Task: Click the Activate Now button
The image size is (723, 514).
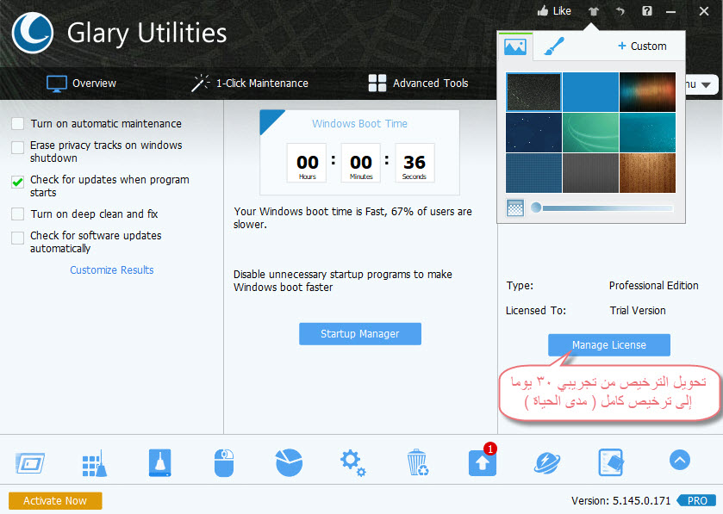Action: click(55, 500)
